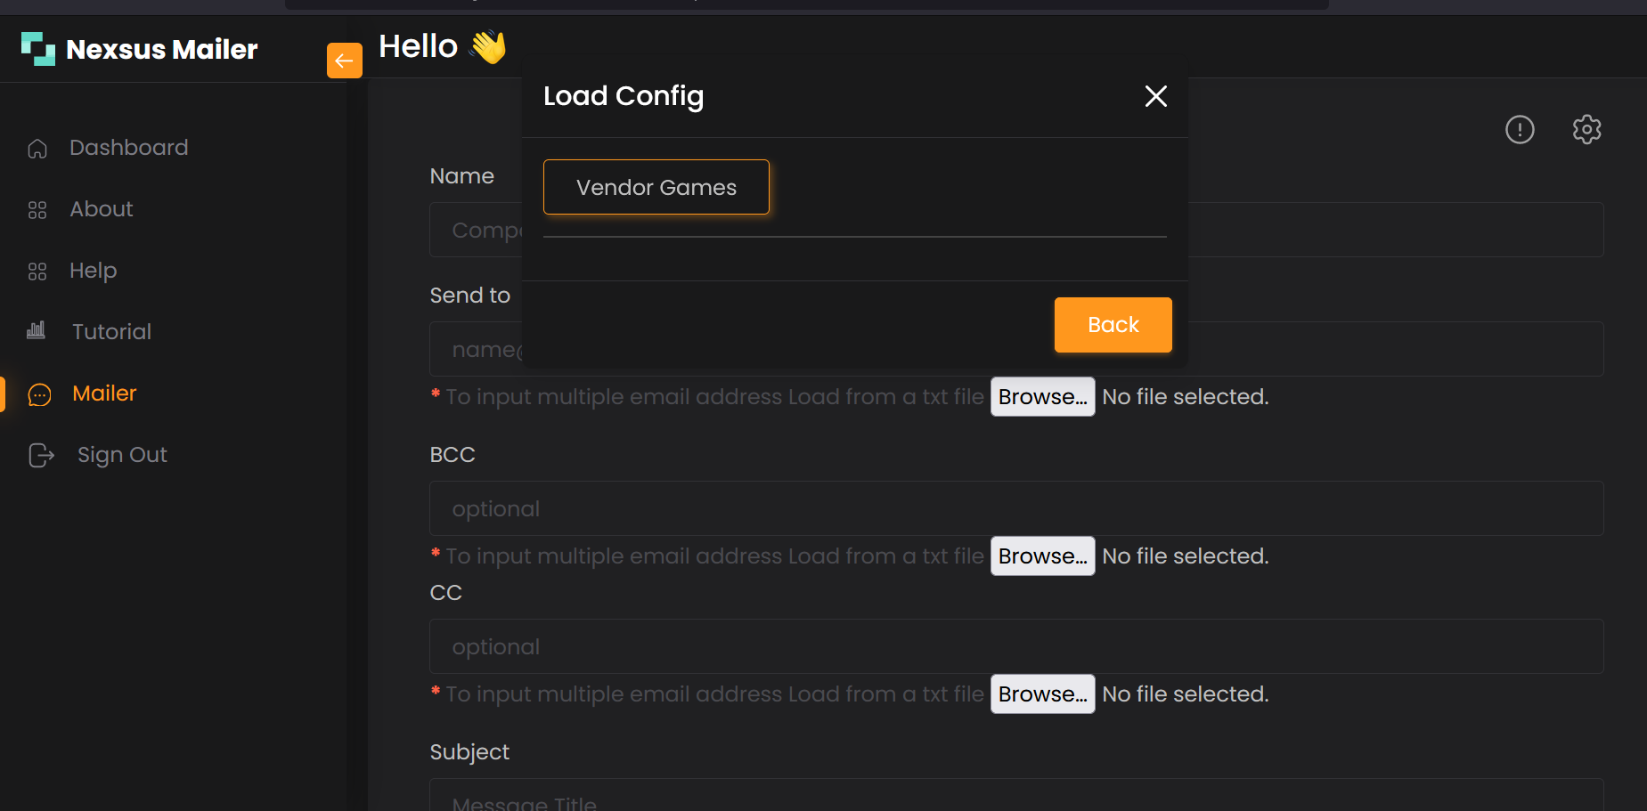The height and width of the screenshot is (811, 1647).
Task: Click the orange Back button
Action: tap(1113, 325)
